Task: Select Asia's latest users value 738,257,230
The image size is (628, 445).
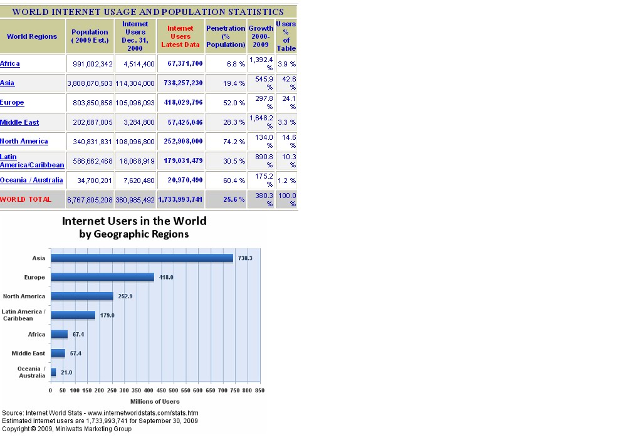Action: (183, 83)
